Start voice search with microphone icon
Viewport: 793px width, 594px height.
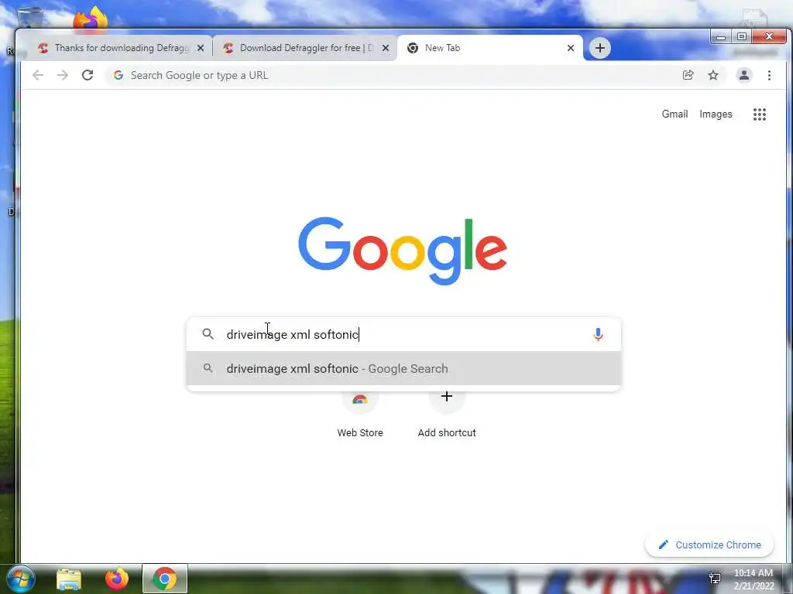pos(598,334)
